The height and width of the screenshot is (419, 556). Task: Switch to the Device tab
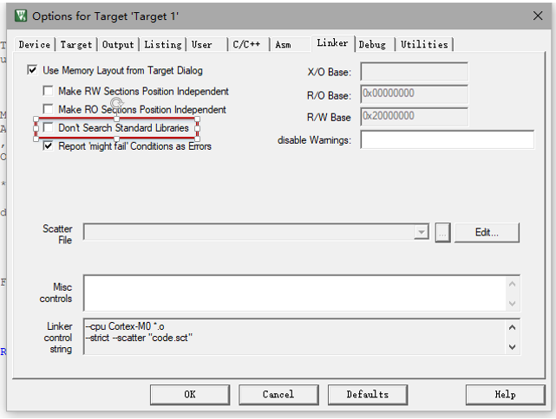pyautogui.click(x=35, y=45)
